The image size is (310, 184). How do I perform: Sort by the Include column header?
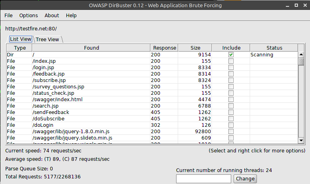[231, 48]
